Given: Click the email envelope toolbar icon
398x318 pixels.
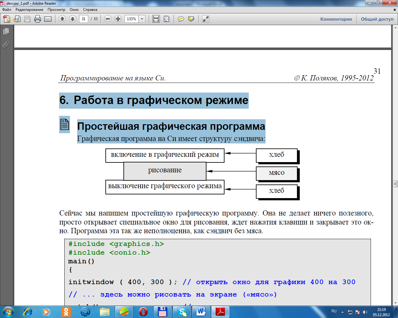Looking at the screenshot, I should tap(48, 19).
